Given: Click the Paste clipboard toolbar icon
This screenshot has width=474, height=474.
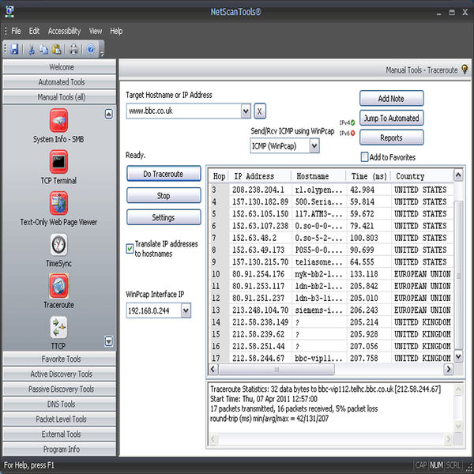Looking at the screenshot, I should 57,49.
